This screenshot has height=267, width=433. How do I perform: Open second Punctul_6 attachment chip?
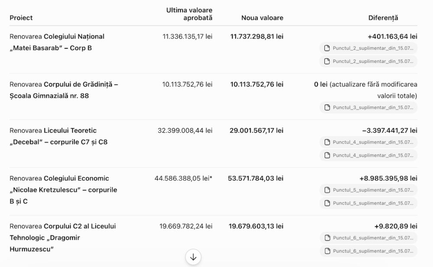pos(368,251)
